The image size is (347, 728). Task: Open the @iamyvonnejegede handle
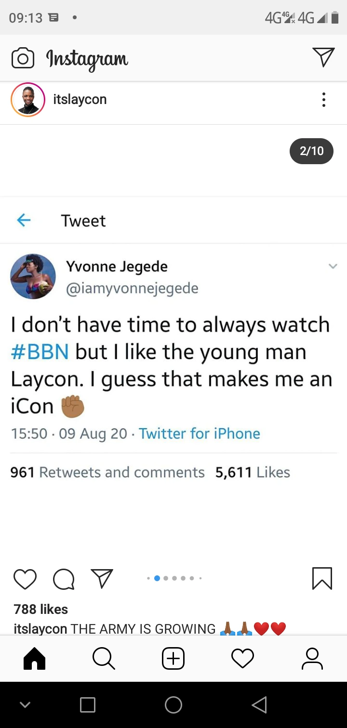coord(132,288)
